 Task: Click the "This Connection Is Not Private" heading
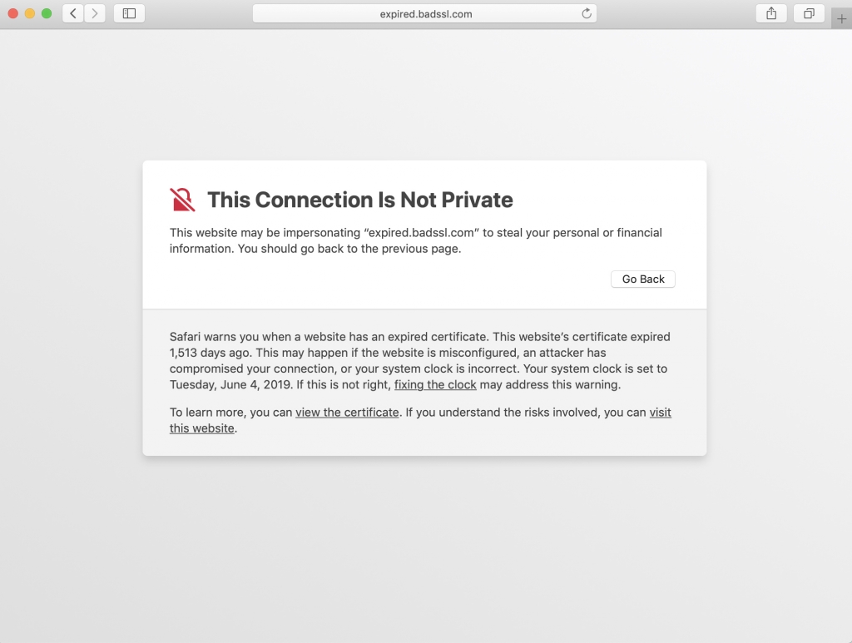(x=359, y=200)
